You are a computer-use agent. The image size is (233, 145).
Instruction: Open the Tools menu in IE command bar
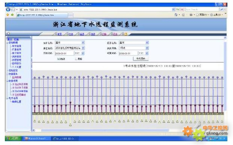[216, 15]
